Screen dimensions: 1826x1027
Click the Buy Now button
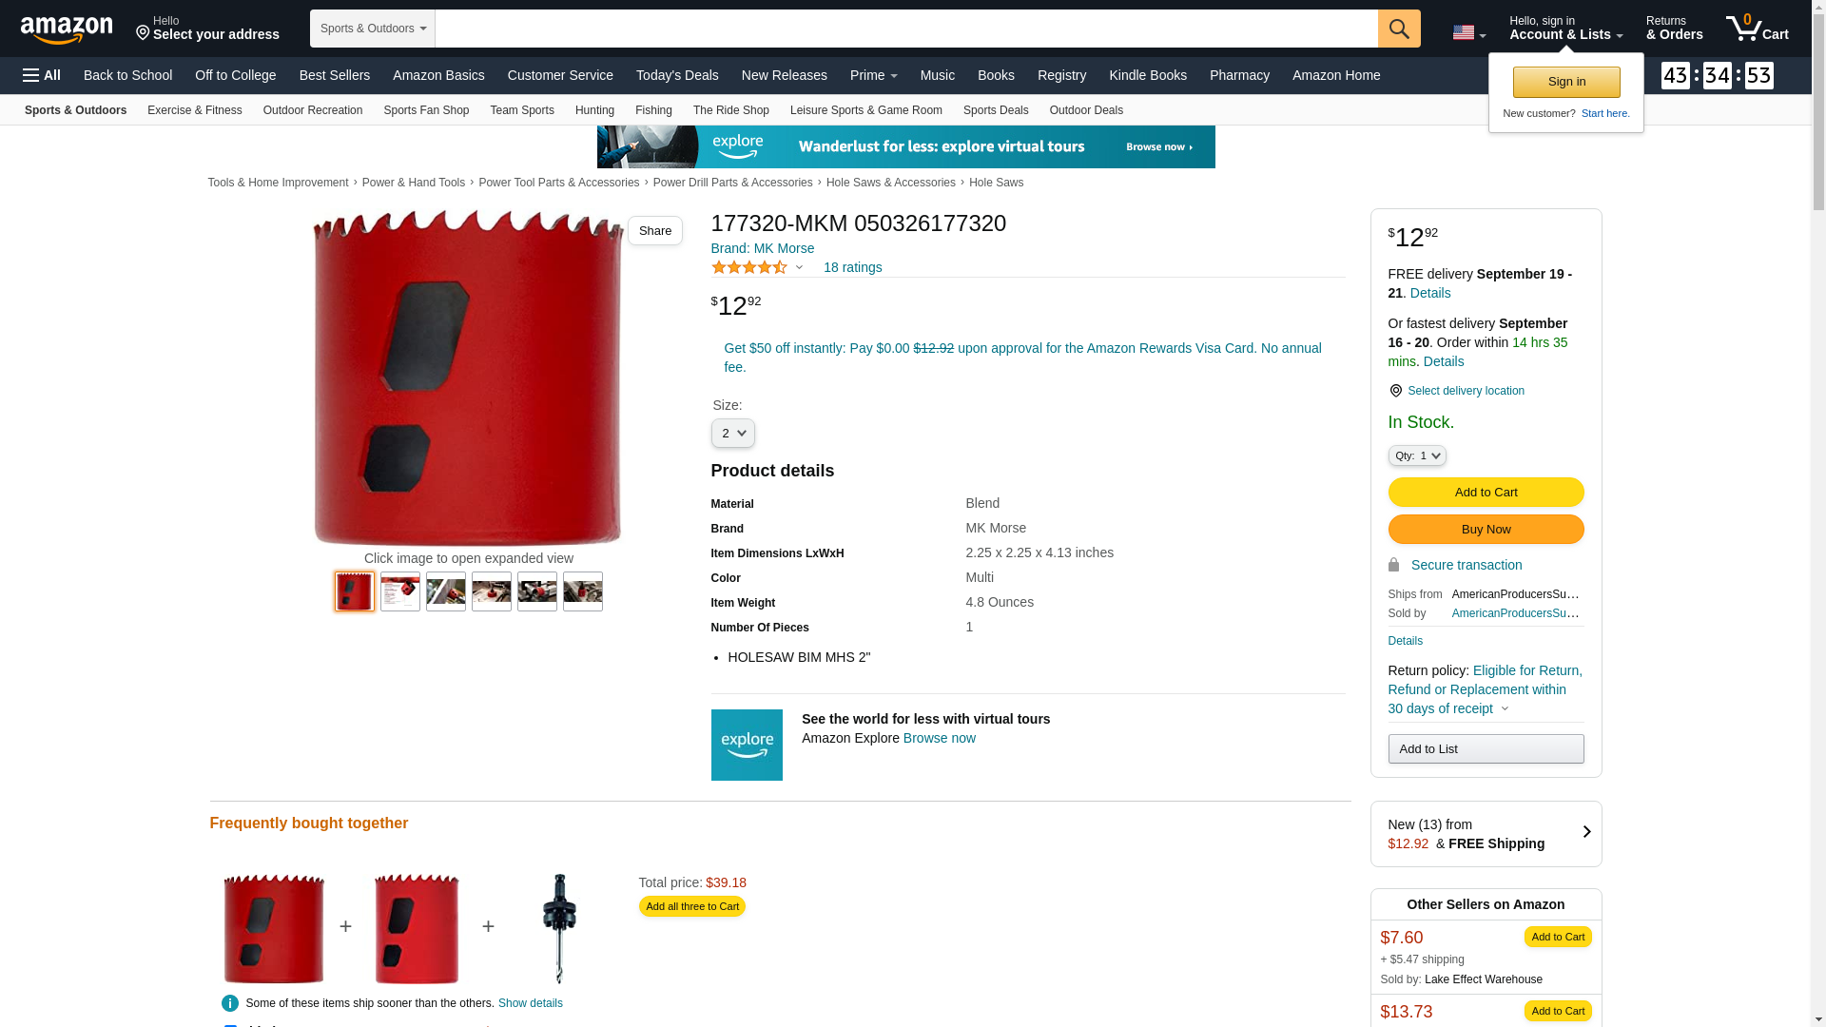(1486, 530)
